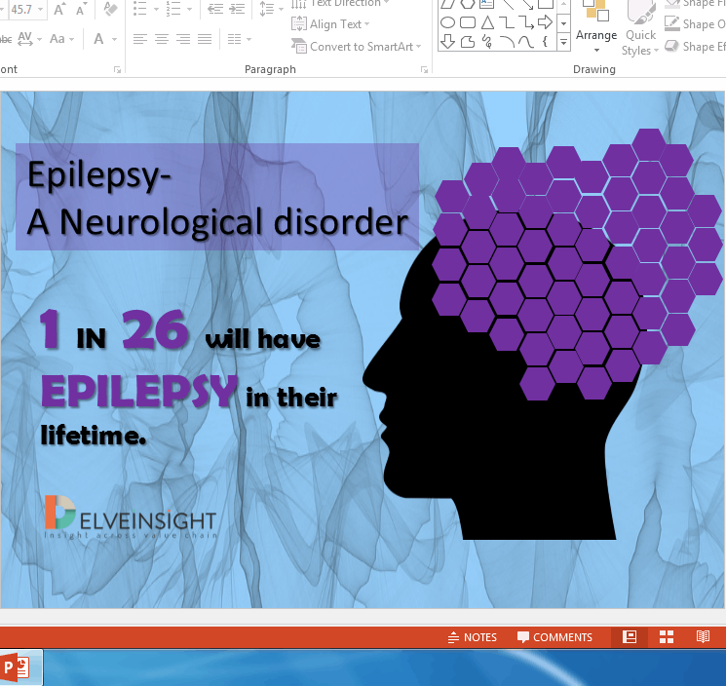Apply numbered list formatting
Screen dimensions: 726x686
point(173,9)
